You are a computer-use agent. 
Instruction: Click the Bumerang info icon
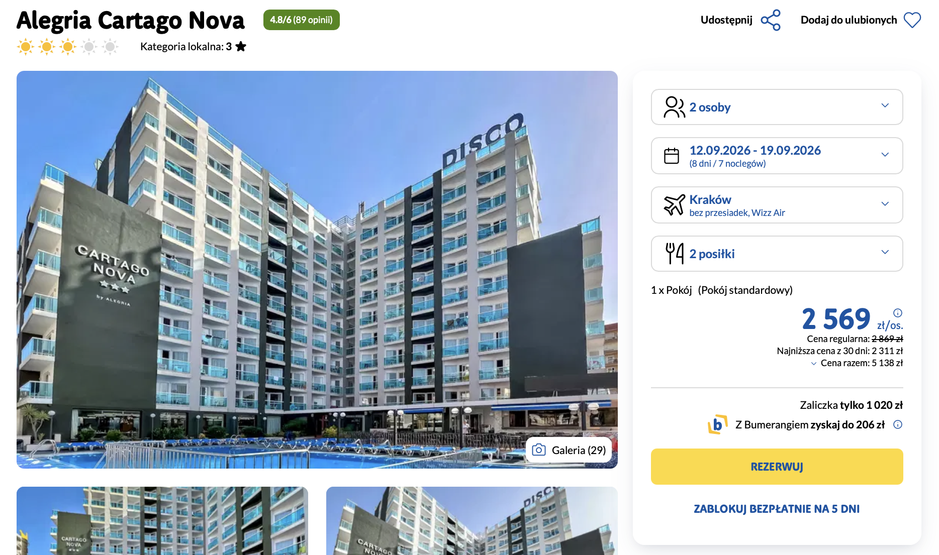coord(898,424)
